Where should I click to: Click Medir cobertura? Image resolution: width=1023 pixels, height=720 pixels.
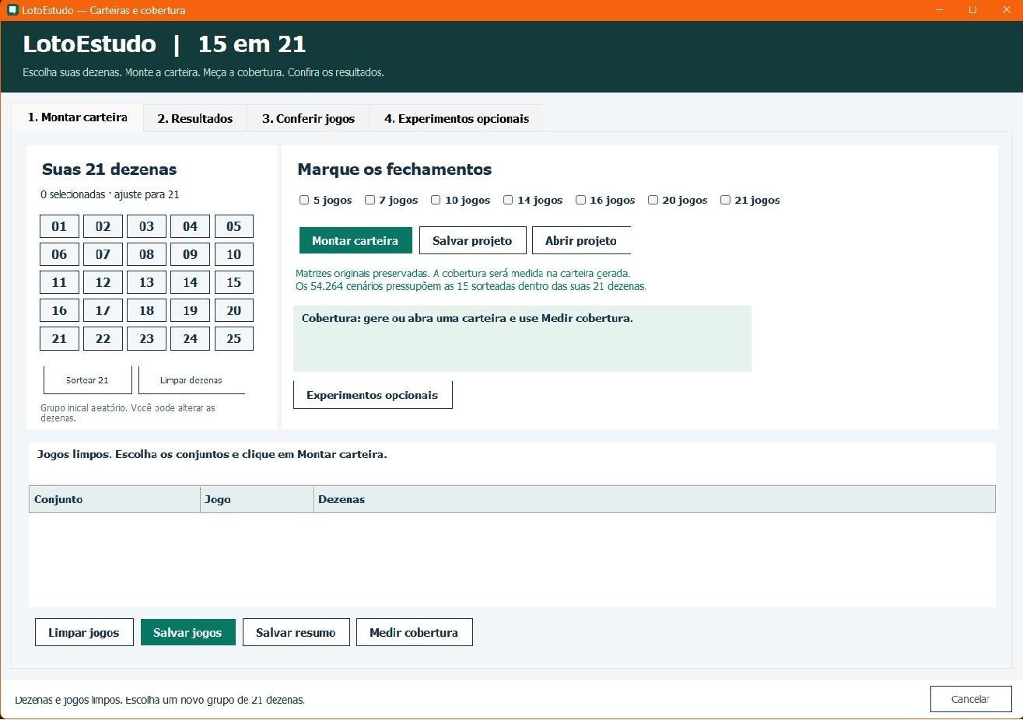(x=414, y=632)
